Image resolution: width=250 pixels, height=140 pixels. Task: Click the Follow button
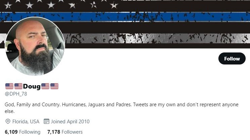[232, 58]
